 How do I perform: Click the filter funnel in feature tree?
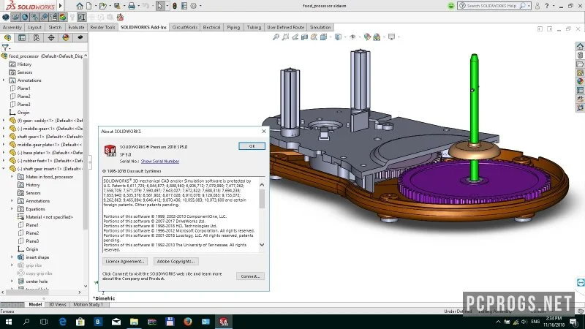coord(5,48)
